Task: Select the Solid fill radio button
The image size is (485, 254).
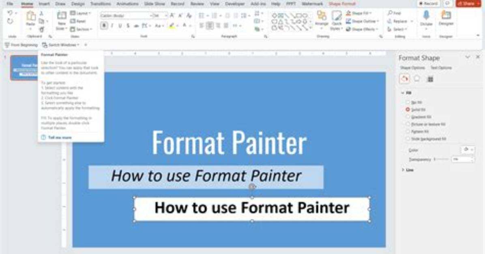Action: click(x=408, y=110)
